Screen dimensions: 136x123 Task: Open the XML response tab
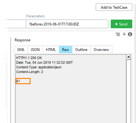[x=21, y=50]
